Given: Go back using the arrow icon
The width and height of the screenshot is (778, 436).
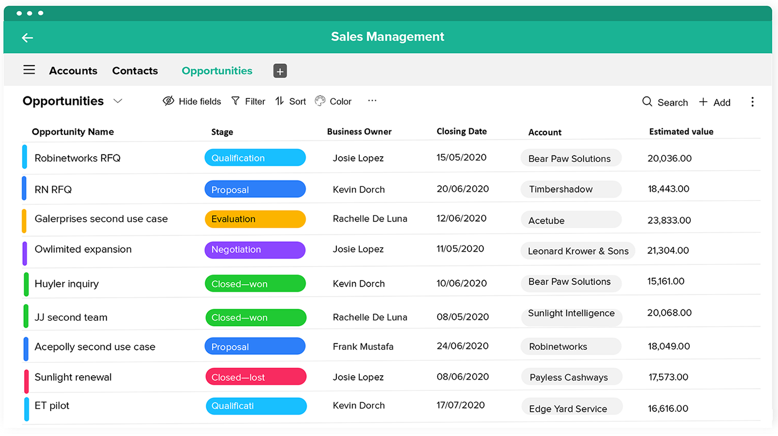Looking at the screenshot, I should point(27,38).
